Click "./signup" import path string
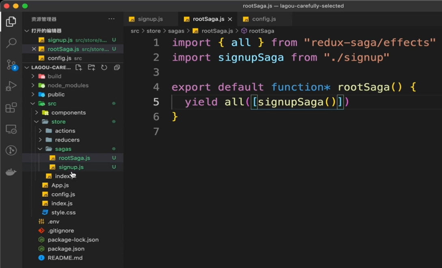 tap(357, 58)
